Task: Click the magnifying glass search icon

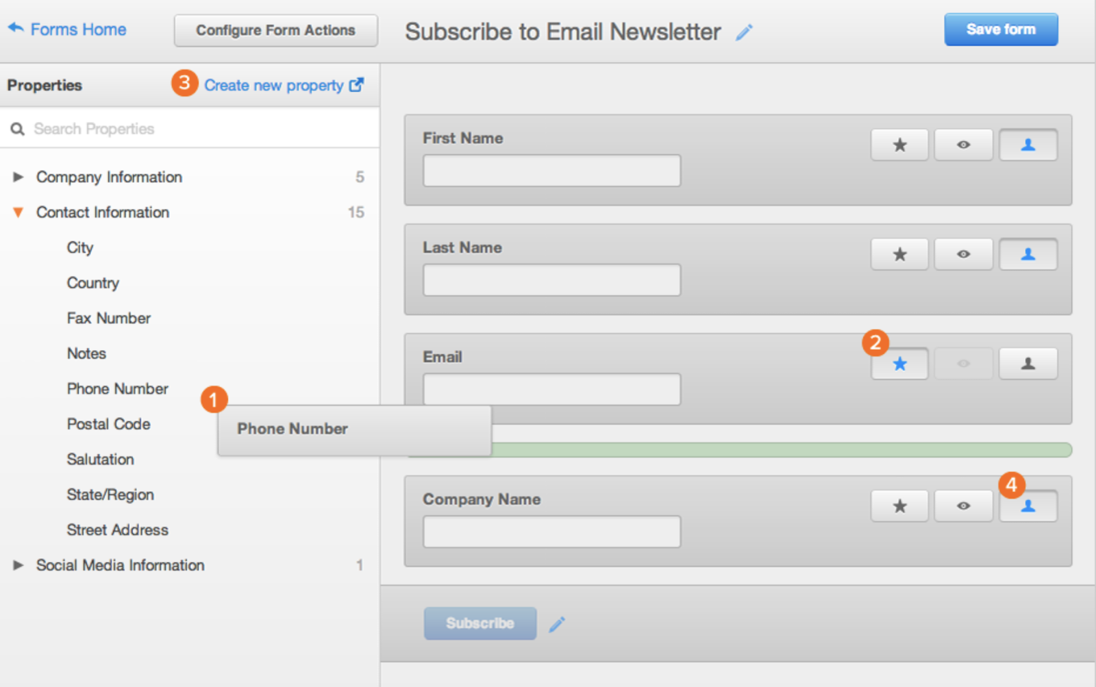Action: coord(17,128)
